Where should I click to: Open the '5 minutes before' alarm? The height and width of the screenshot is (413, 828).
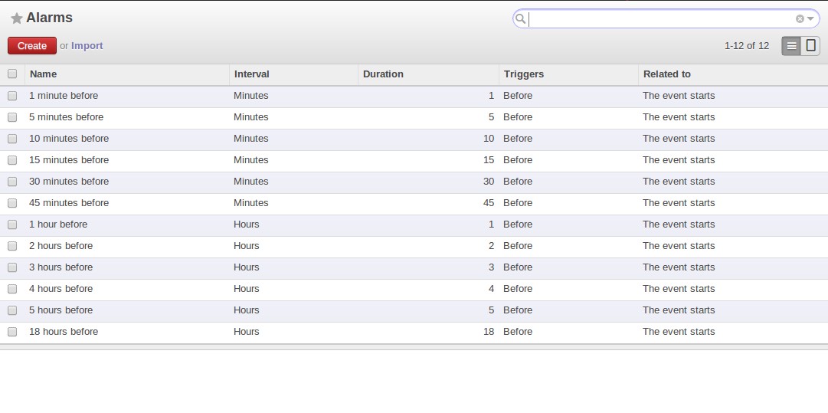tap(66, 117)
